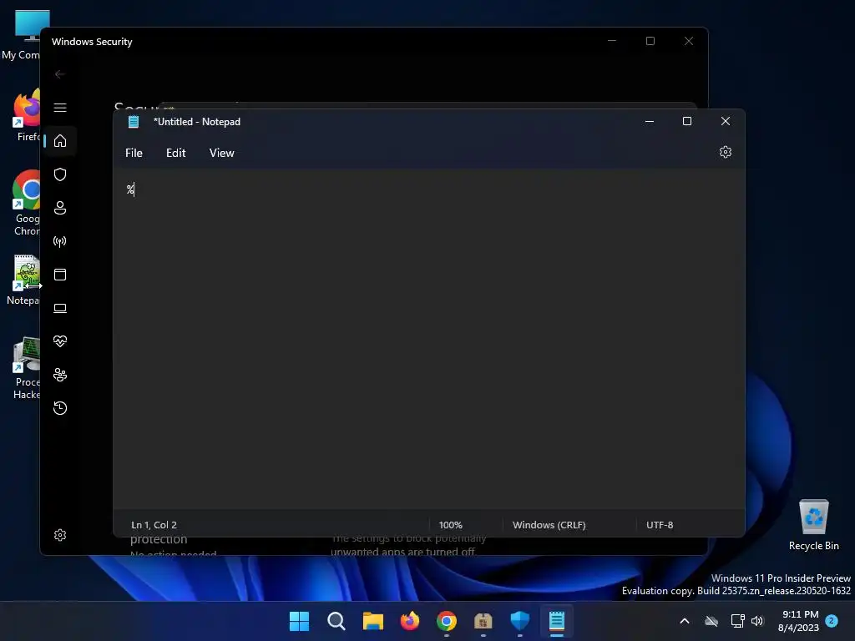The height and width of the screenshot is (641, 855).
Task: Launch Google Chrome from the taskbar
Action: point(447,621)
